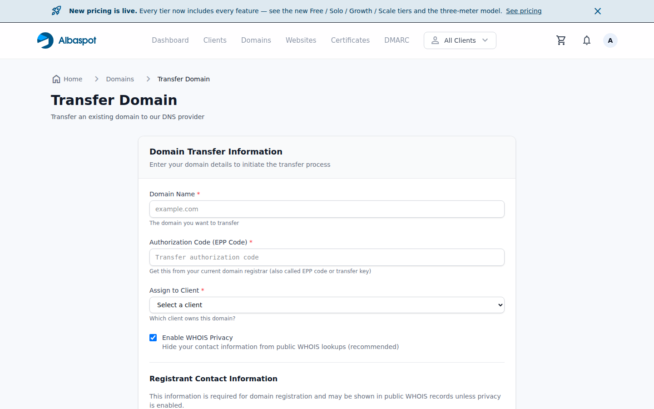The height and width of the screenshot is (409, 654).
Task: Uncheck Enable WHOIS Privacy checkbox
Action: pos(153,338)
